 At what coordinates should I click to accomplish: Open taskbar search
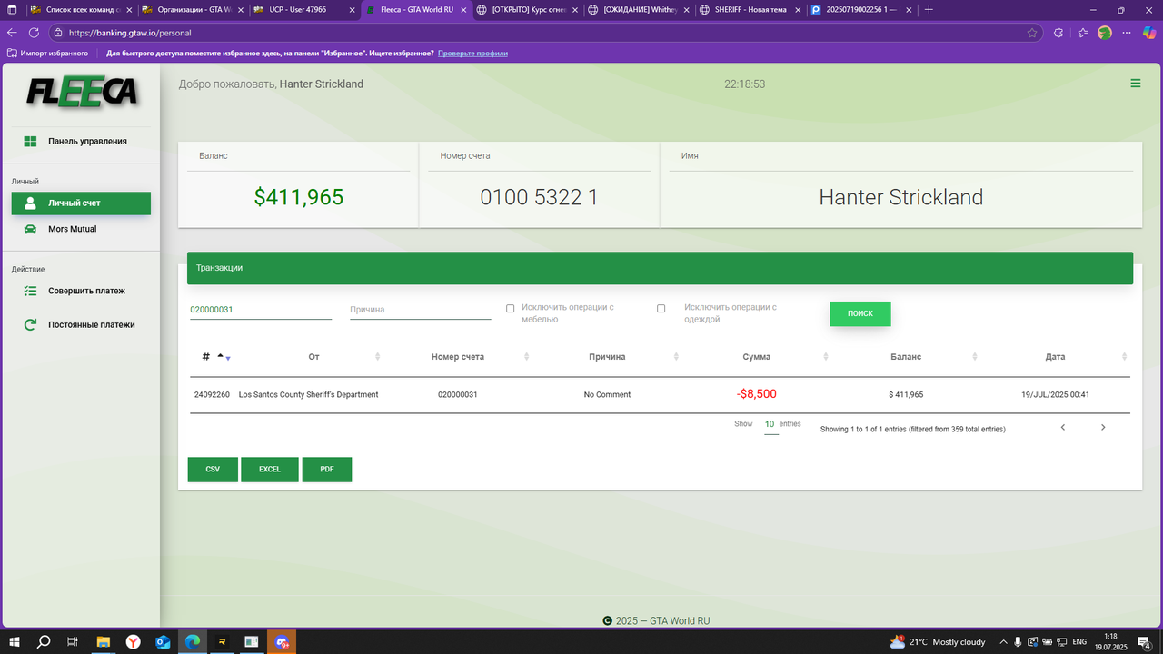44,642
